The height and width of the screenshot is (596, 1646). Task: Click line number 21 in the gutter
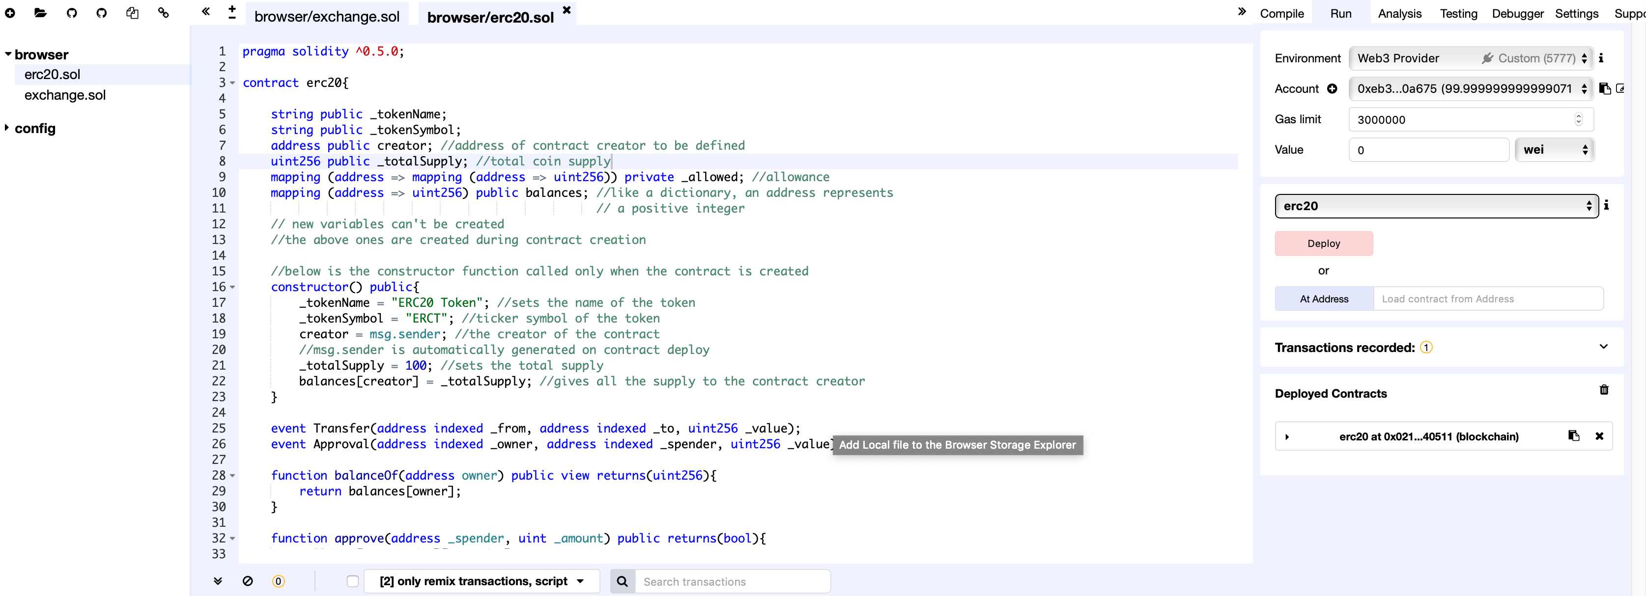(219, 366)
